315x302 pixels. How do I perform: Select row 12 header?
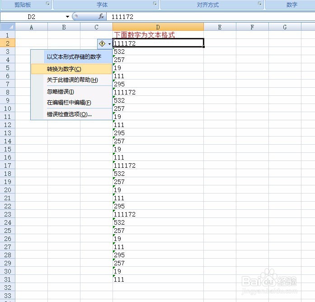point(8,125)
